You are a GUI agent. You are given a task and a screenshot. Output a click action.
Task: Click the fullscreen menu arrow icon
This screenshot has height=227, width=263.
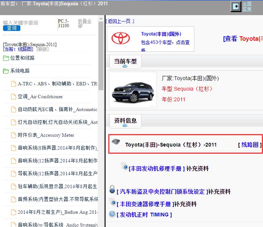(x=236, y=6)
